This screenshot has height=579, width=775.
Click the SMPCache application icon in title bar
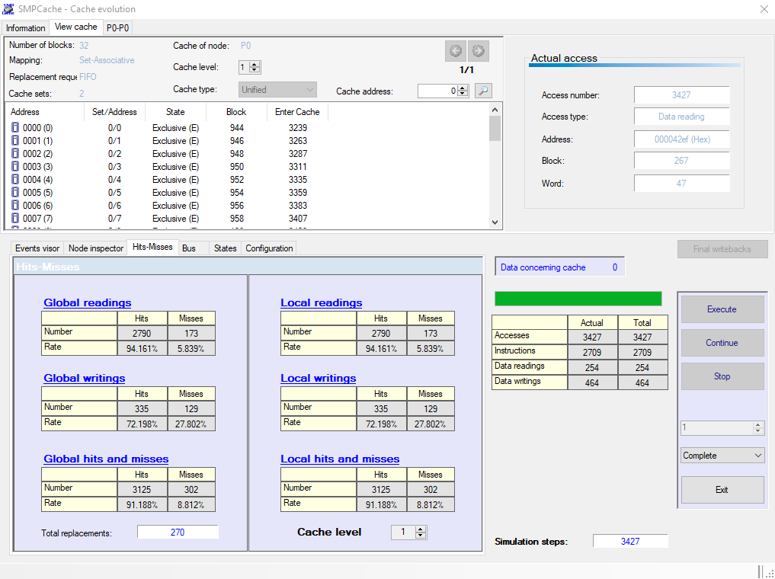[x=9, y=9]
